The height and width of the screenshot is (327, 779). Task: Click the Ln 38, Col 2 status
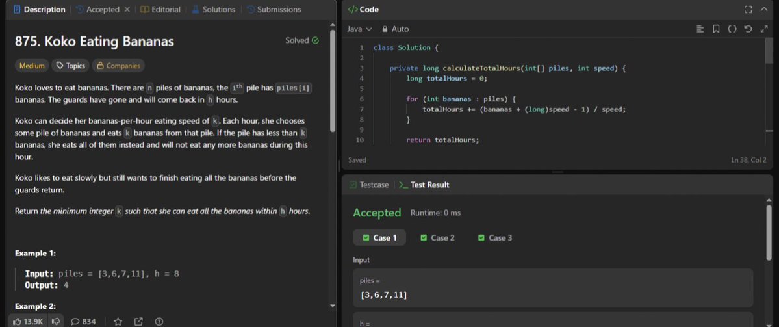pos(748,160)
